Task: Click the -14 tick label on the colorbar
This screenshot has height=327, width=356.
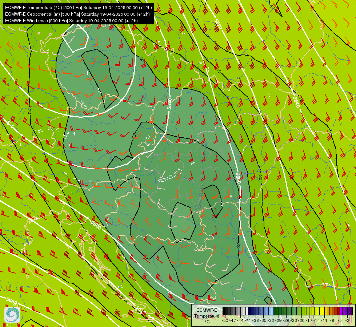Action: pos(316,320)
